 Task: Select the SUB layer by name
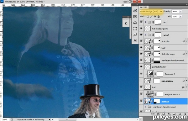coord(163,48)
